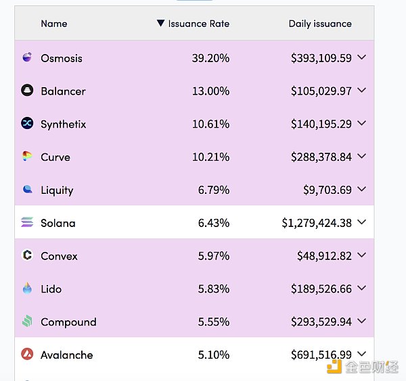Expand the Osmosis row chevron
The image size is (406, 381).
pyautogui.click(x=362, y=58)
